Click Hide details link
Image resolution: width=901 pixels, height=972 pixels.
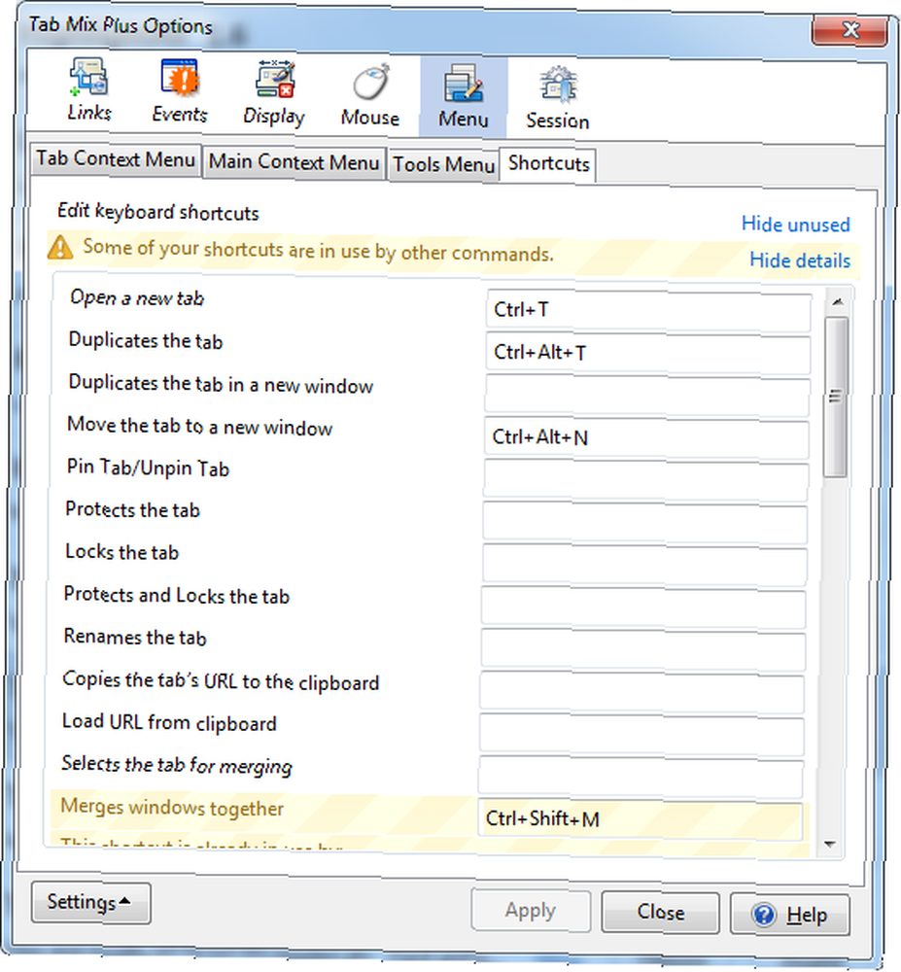(x=800, y=260)
